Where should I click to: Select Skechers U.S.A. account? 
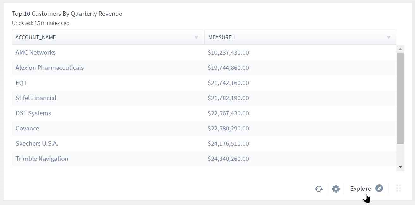[37, 143]
